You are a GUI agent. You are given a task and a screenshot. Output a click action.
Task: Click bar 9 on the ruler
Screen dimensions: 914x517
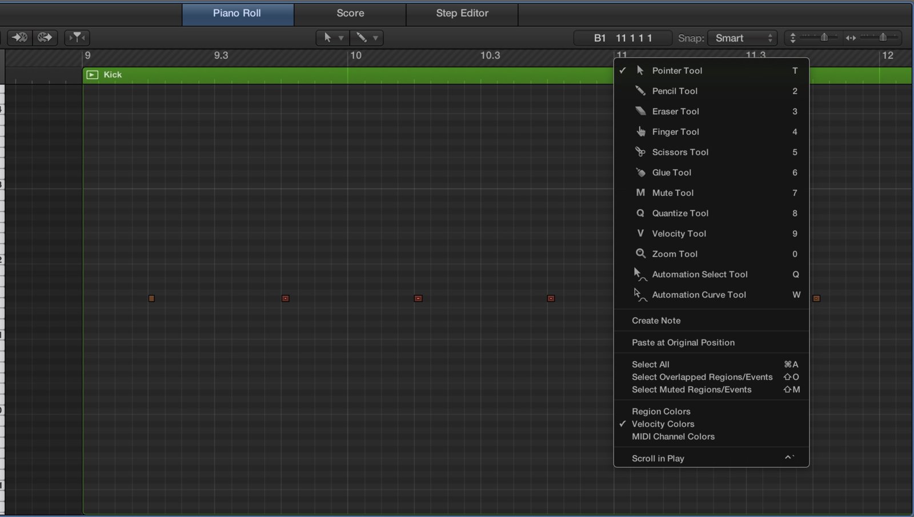87,55
